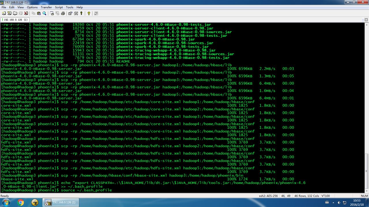Click the yellow E taskbar application icon
Screen dimensions: 369x207
(x=35, y=203)
